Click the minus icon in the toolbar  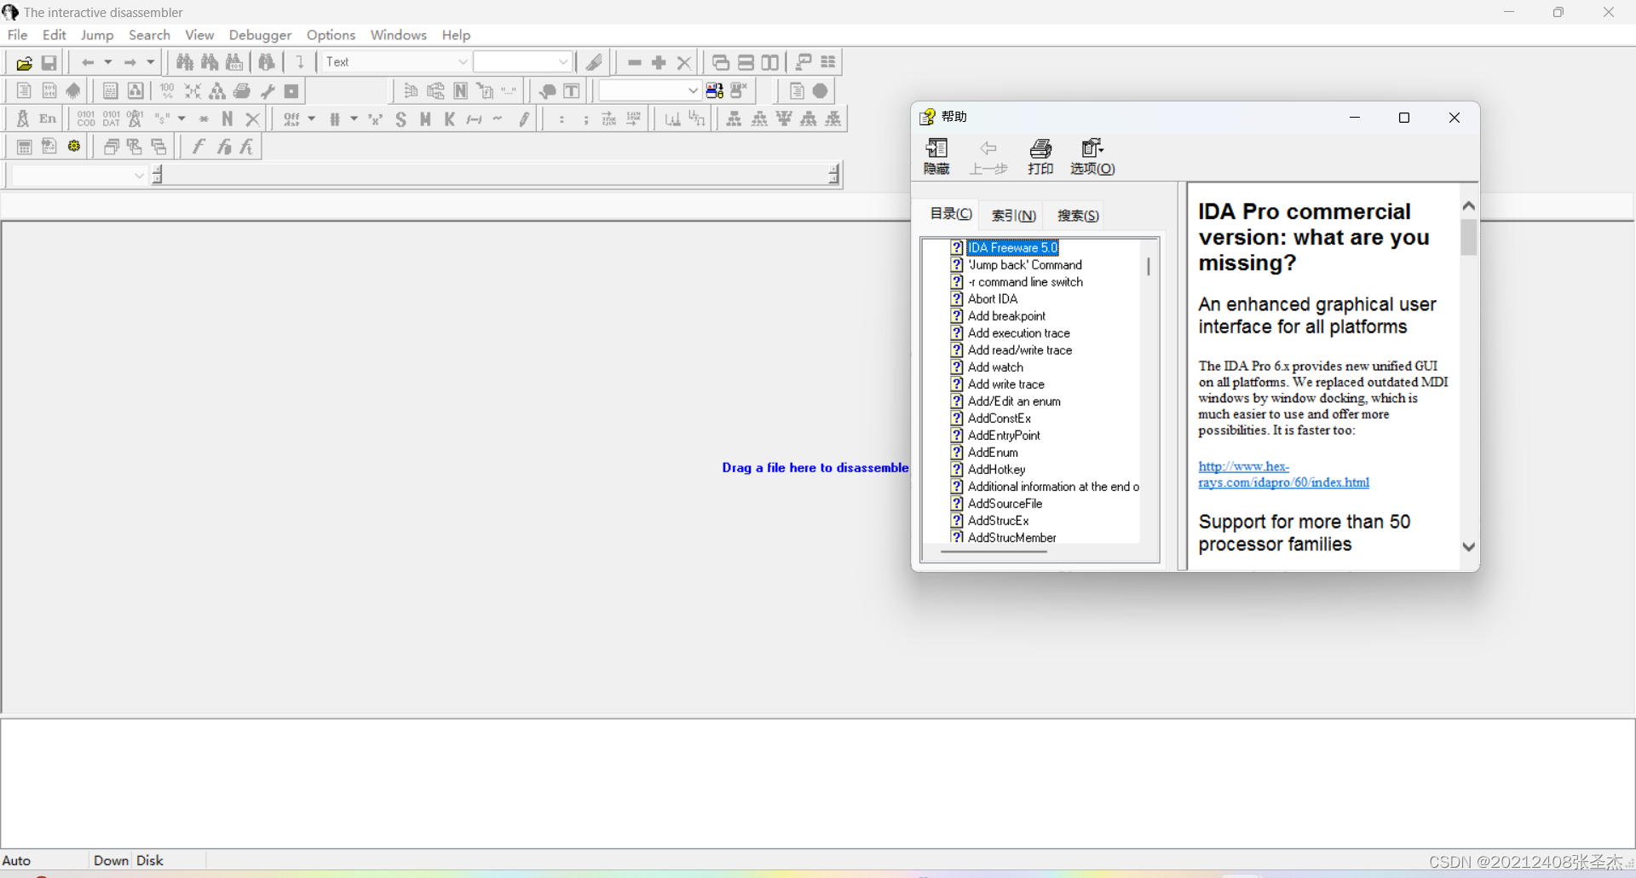point(634,62)
